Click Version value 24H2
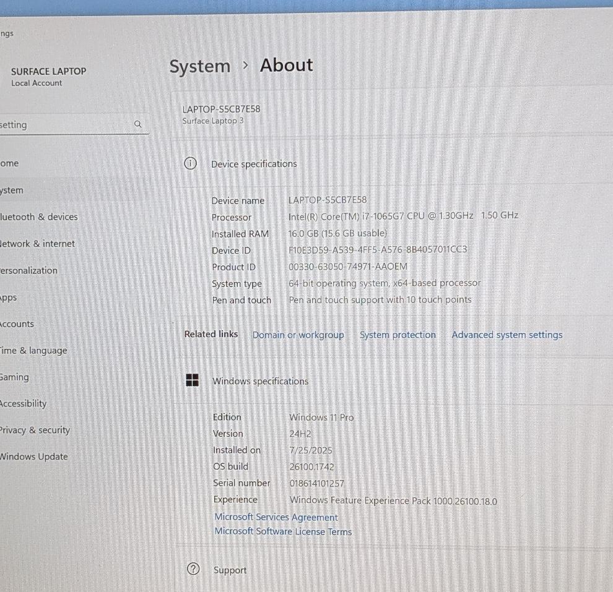Viewport: 613px width, 592px height. 300,434
